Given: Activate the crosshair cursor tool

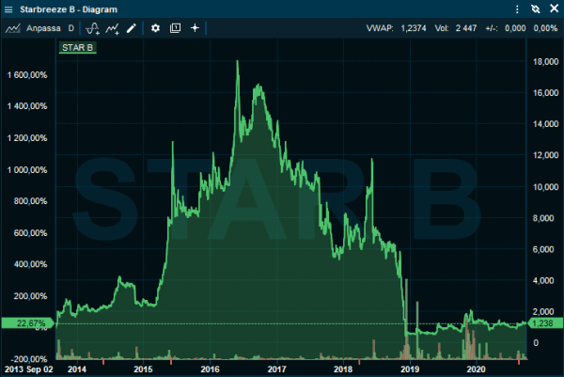Looking at the screenshot, I should [x=195, y=28].
